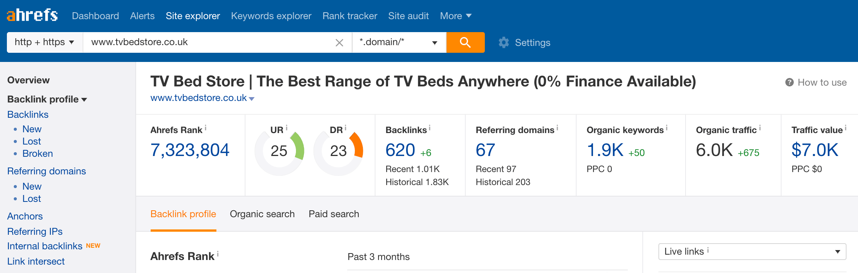Click the Ahrefs Rank value 7,323,804
858x273 pixels.
coord(190,150)
